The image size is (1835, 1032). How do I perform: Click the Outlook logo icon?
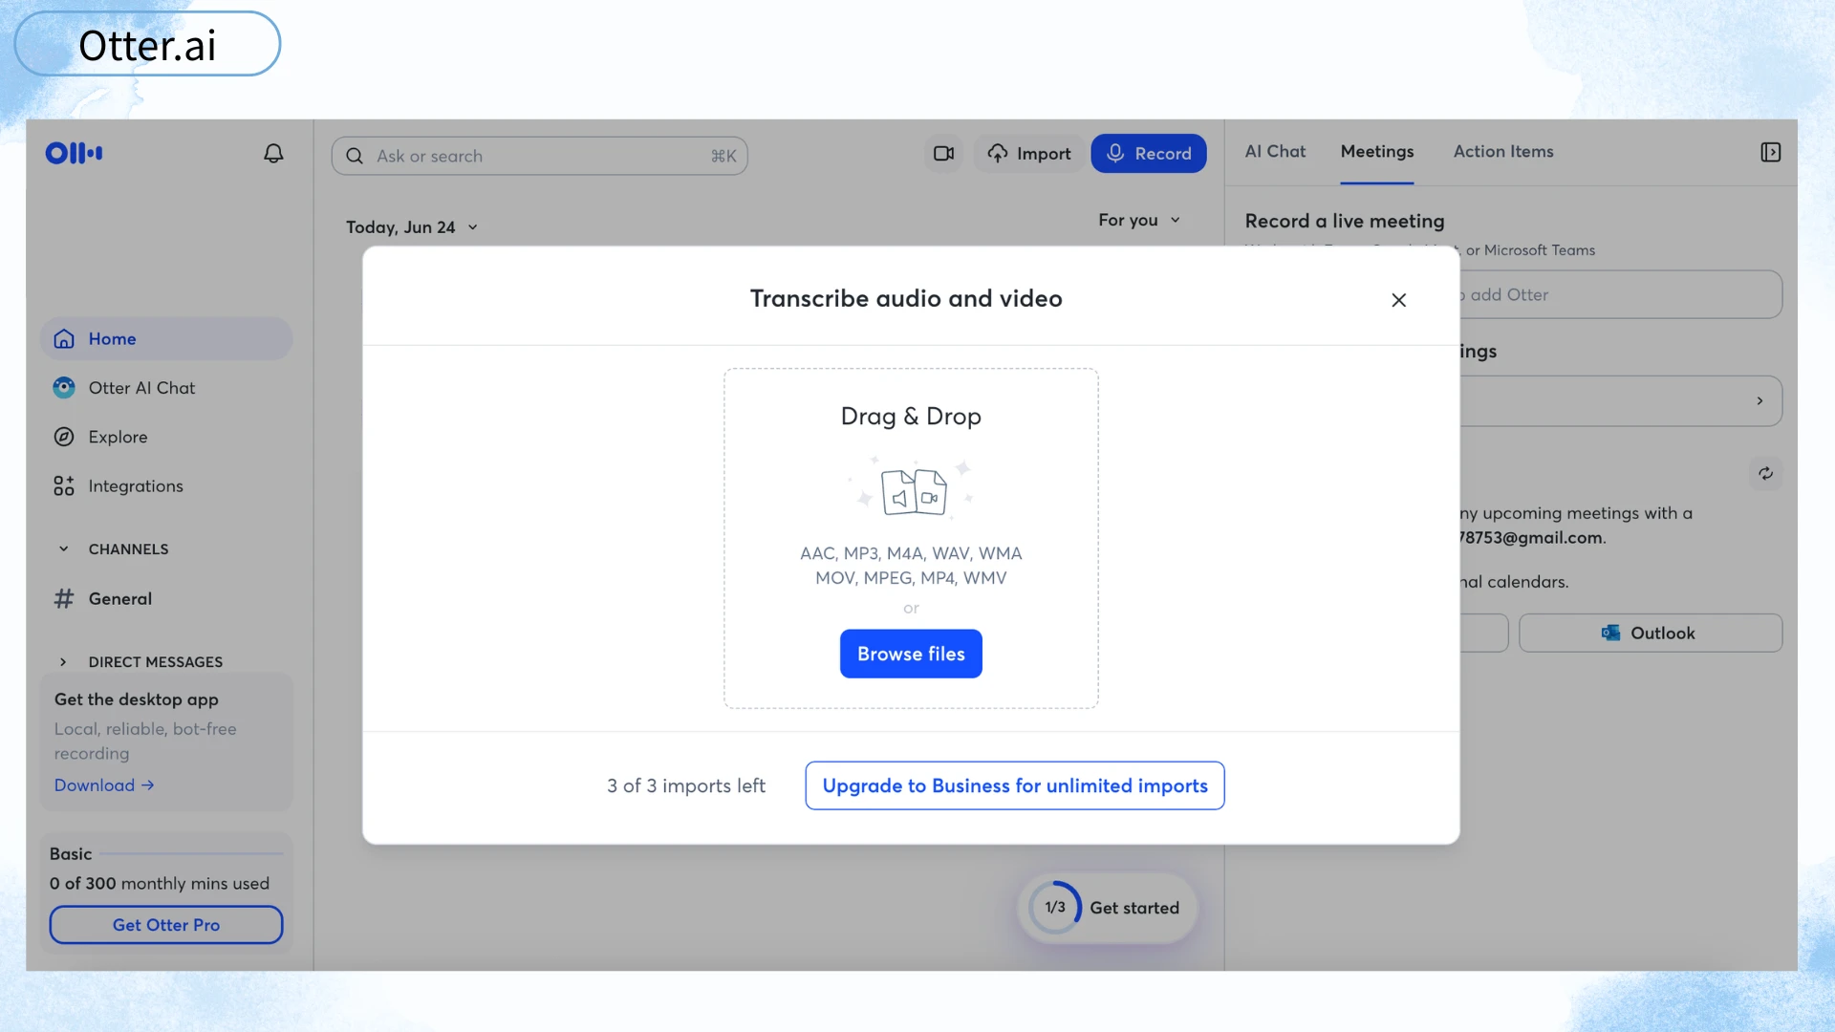point(1610,633)
